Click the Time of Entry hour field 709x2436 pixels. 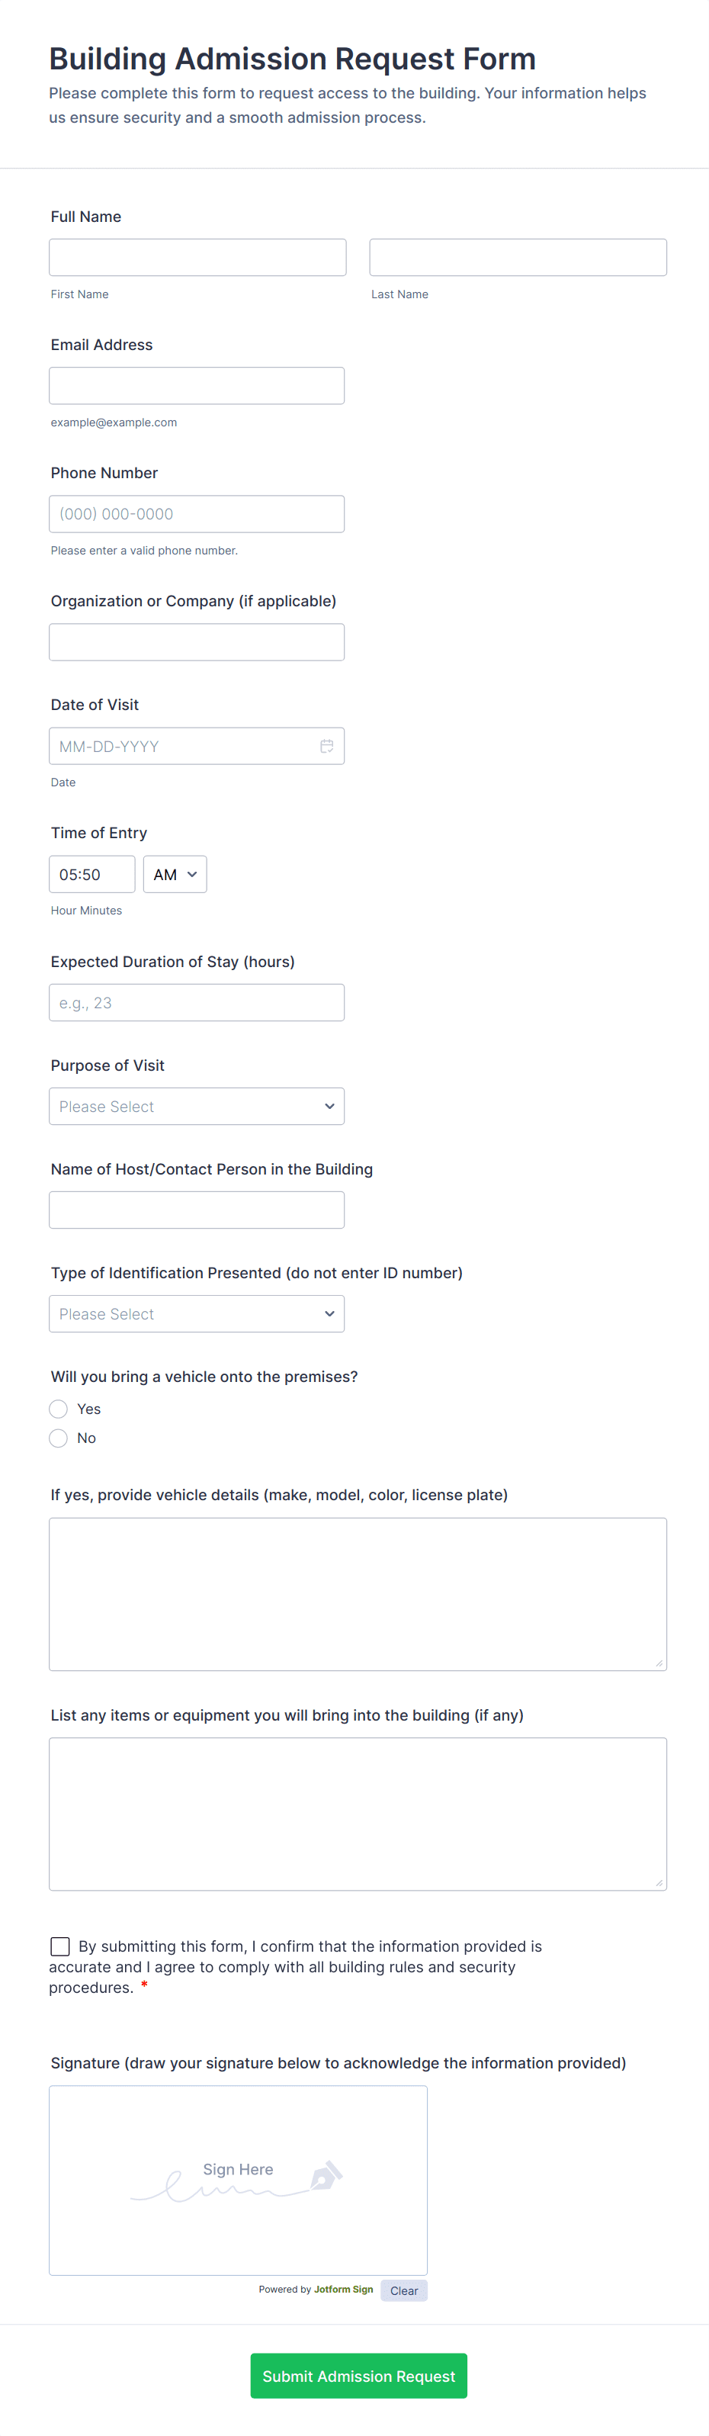(x=91, y=875)
